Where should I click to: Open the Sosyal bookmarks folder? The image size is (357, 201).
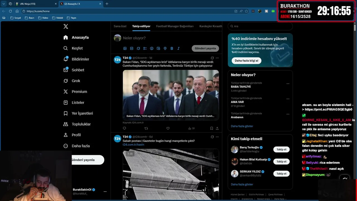point(15,18)
